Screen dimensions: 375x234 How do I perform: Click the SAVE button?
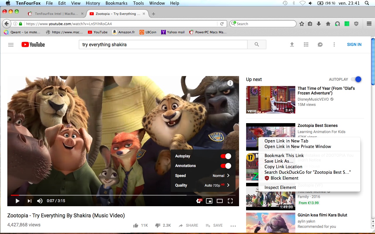click(214, 225)
